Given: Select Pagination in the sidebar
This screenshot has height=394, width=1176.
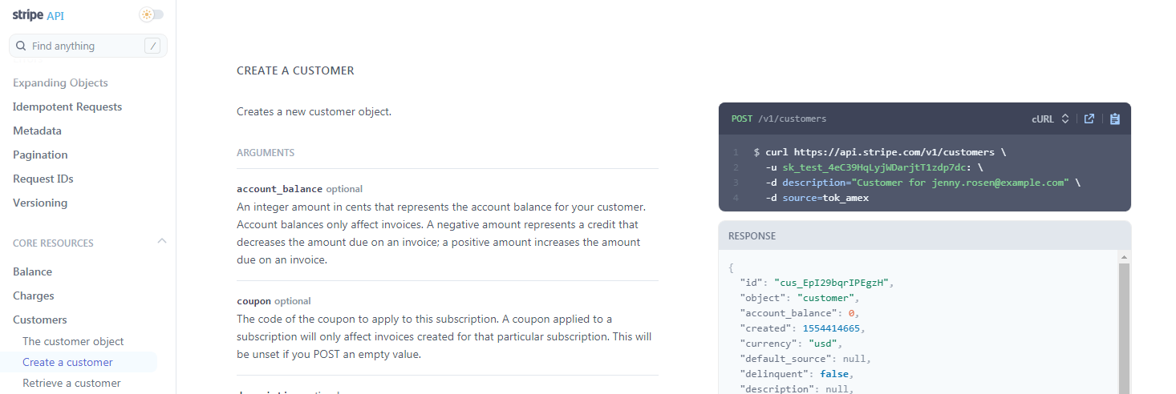Looking at the screenshot, I should pyautogui.click(x=40, y=155).
